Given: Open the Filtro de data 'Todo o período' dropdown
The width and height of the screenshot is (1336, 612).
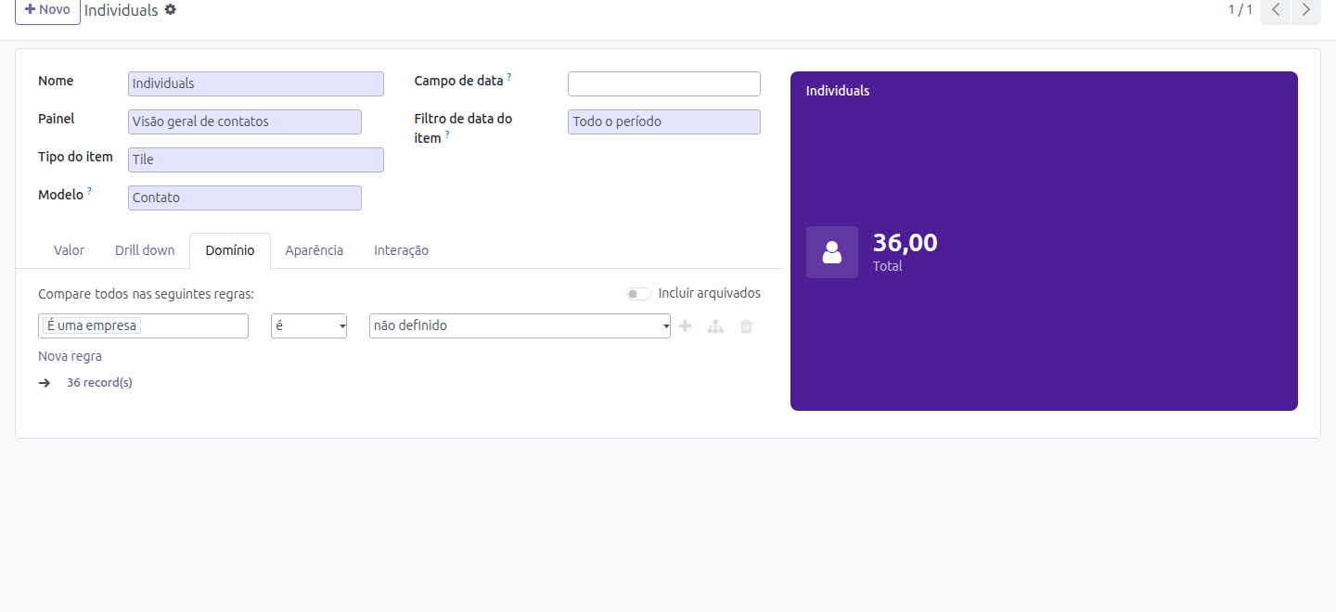Looking at the screenshot, I should point(664,121).
